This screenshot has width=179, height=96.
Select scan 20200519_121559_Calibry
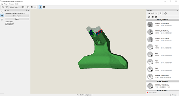[x=163, y=25]
